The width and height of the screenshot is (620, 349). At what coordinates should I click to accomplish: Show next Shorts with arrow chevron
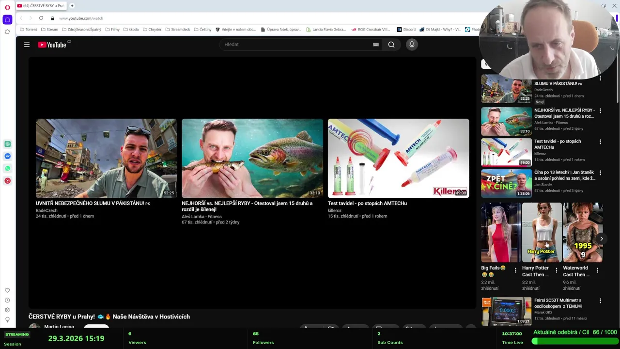coord(601,238)
